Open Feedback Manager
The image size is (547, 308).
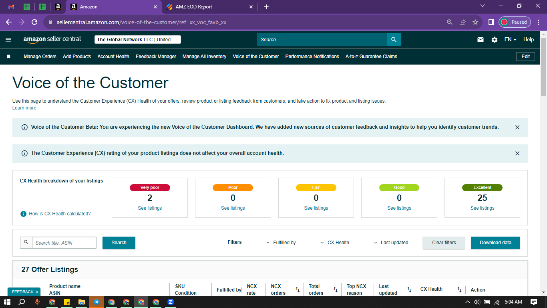coord(156,57)
